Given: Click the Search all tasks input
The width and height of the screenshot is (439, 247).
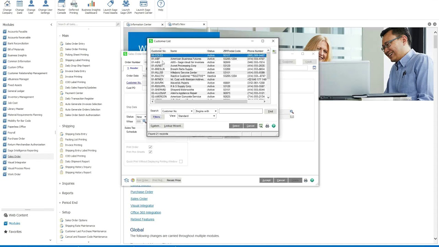Looking at the screenshot, I should [x=86, y=24].
